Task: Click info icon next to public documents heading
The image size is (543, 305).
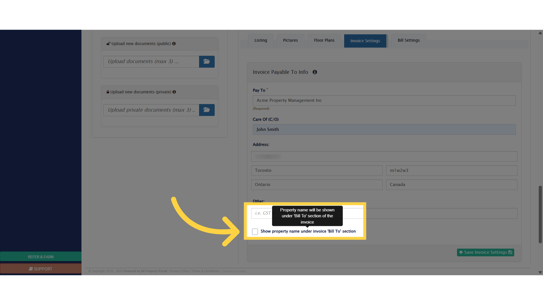Action: coord(174,43)
